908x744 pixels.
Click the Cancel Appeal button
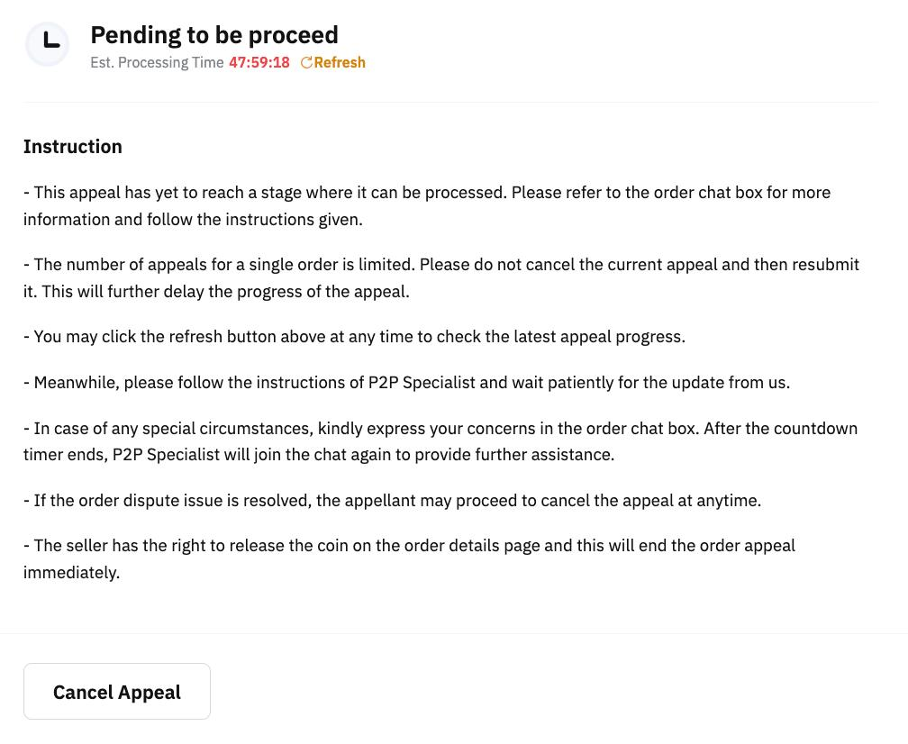pyautogui.click(x=117, y=692)
